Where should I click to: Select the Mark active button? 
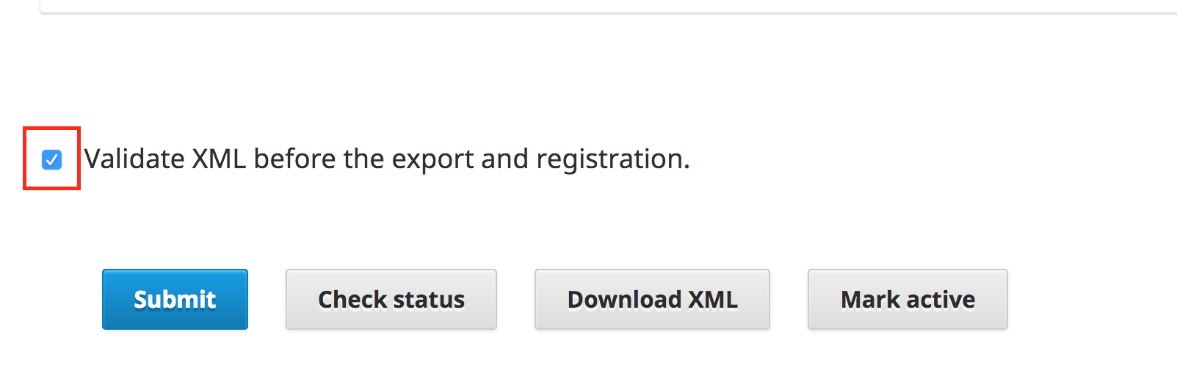(908, 300)
